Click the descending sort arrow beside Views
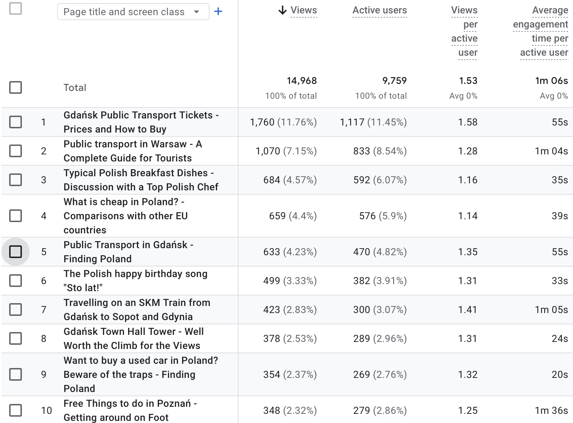The width and height of the screenshot is (573, 423). pos(282,11)
